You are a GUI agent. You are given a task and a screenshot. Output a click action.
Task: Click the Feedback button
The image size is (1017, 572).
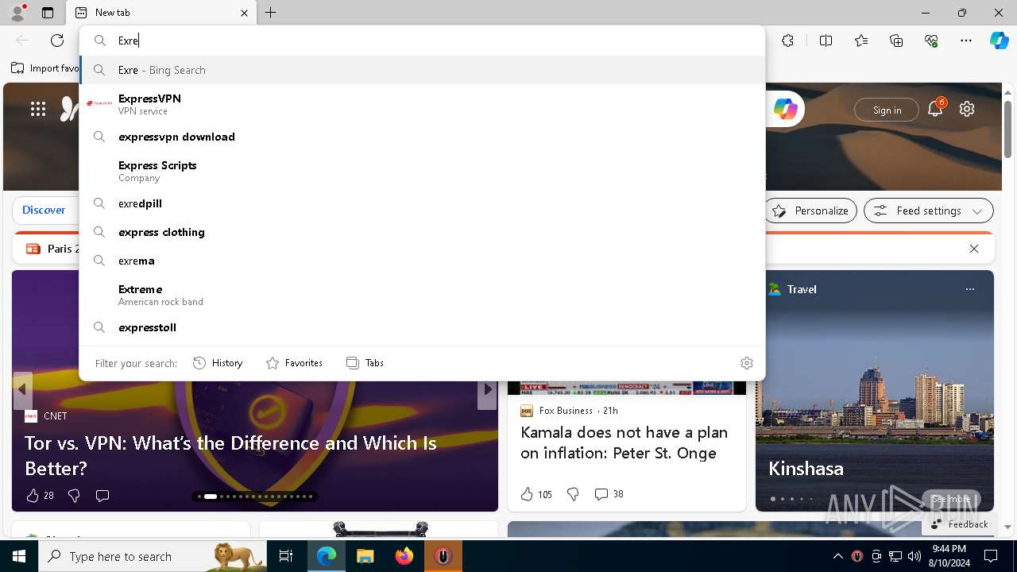(x=959, y=524)
